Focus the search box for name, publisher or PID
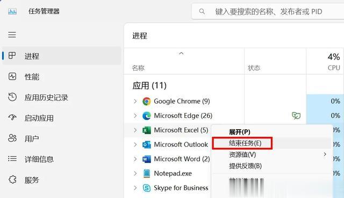This screenshot has width=344, height=198. coord(268,11)
